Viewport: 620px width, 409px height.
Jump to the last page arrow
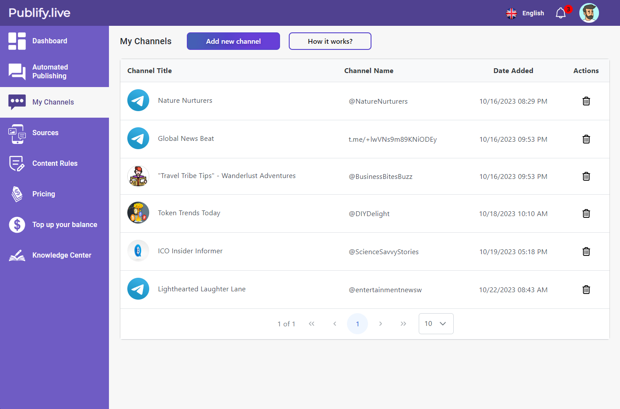point(403,324)
